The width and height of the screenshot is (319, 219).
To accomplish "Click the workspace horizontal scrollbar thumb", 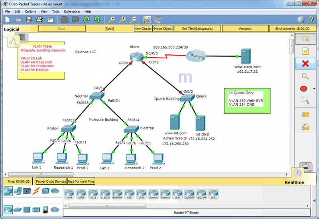I will tap(41, 175).
